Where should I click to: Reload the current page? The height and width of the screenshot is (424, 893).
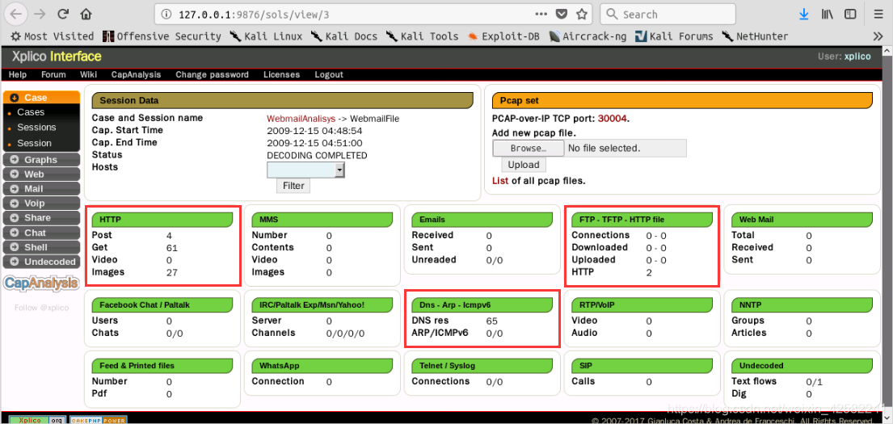click(x=63, y=15)
